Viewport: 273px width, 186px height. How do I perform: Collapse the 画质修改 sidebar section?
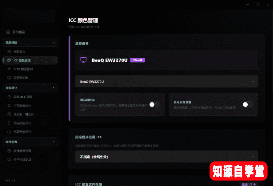30,42
